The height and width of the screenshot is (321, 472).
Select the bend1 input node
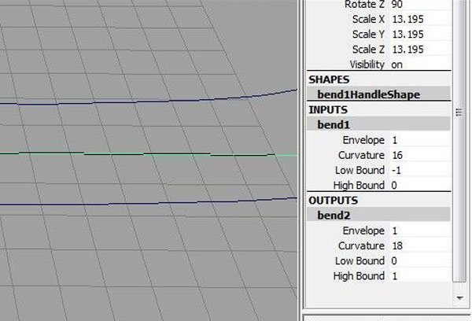[378, 124]
